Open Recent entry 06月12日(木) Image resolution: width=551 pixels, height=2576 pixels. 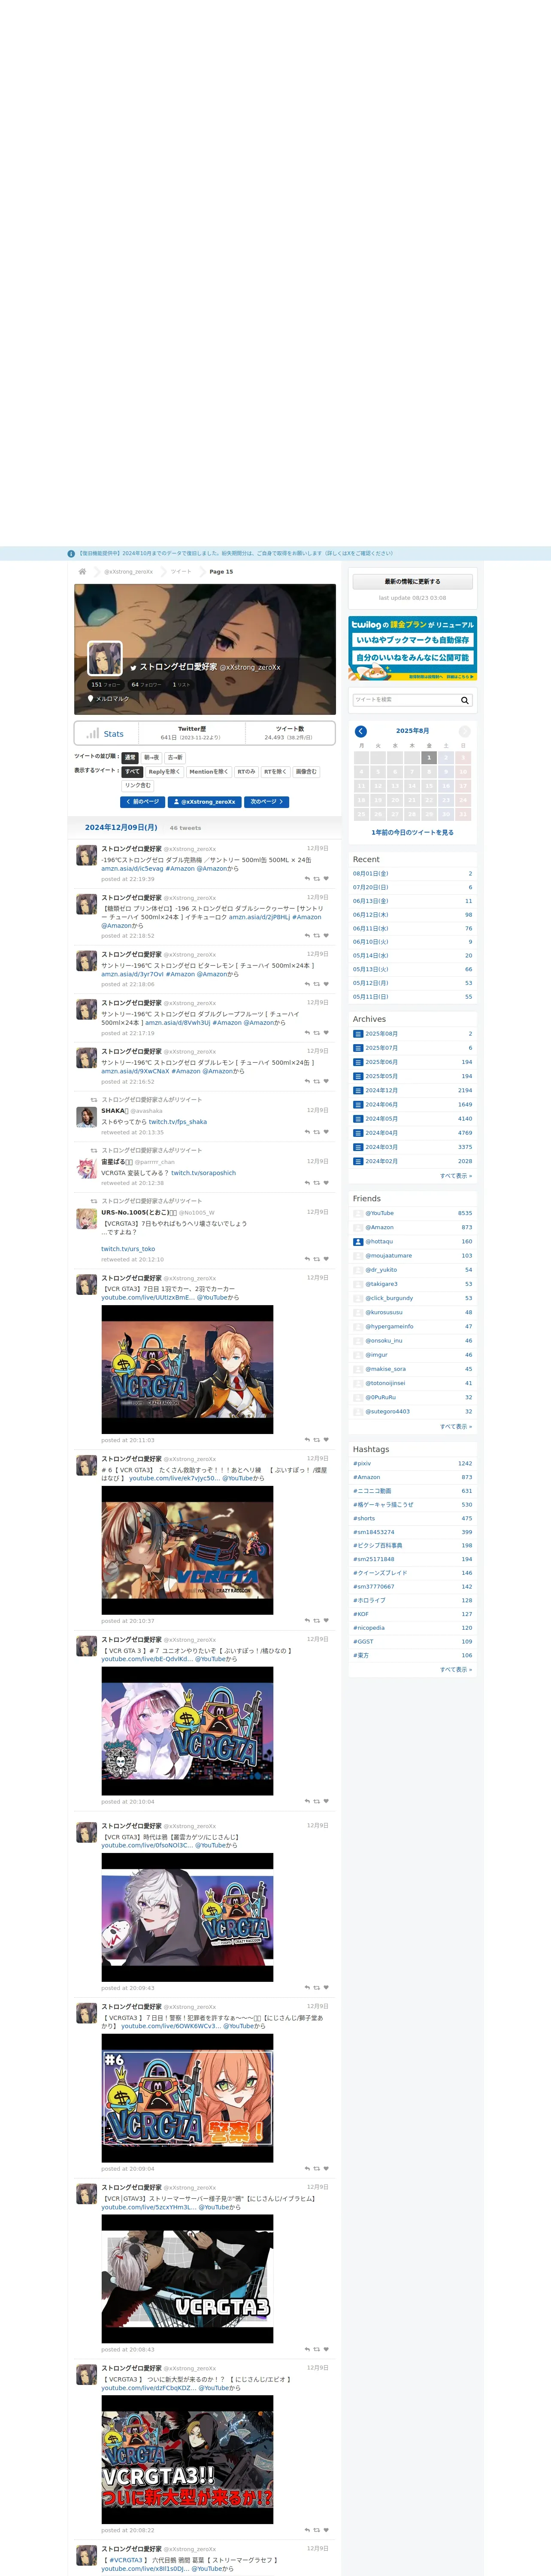412,915
